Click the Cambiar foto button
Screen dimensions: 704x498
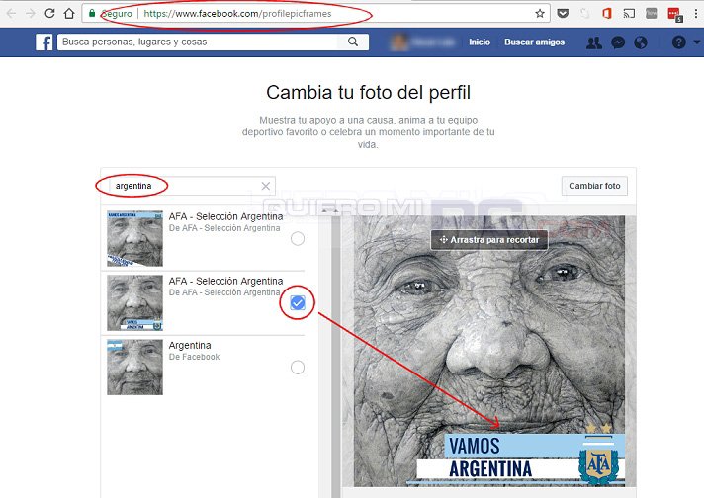pyautogui.click(x=594, y=186)
